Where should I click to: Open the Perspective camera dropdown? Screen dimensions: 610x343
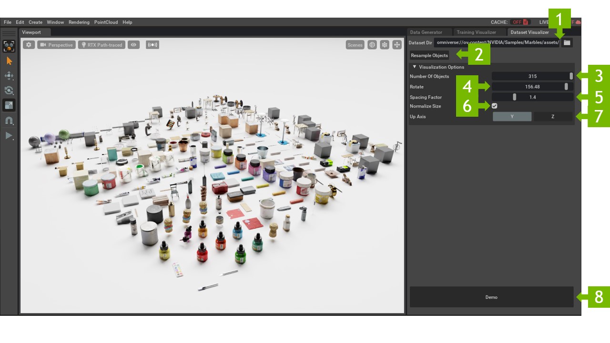[56, 45]
